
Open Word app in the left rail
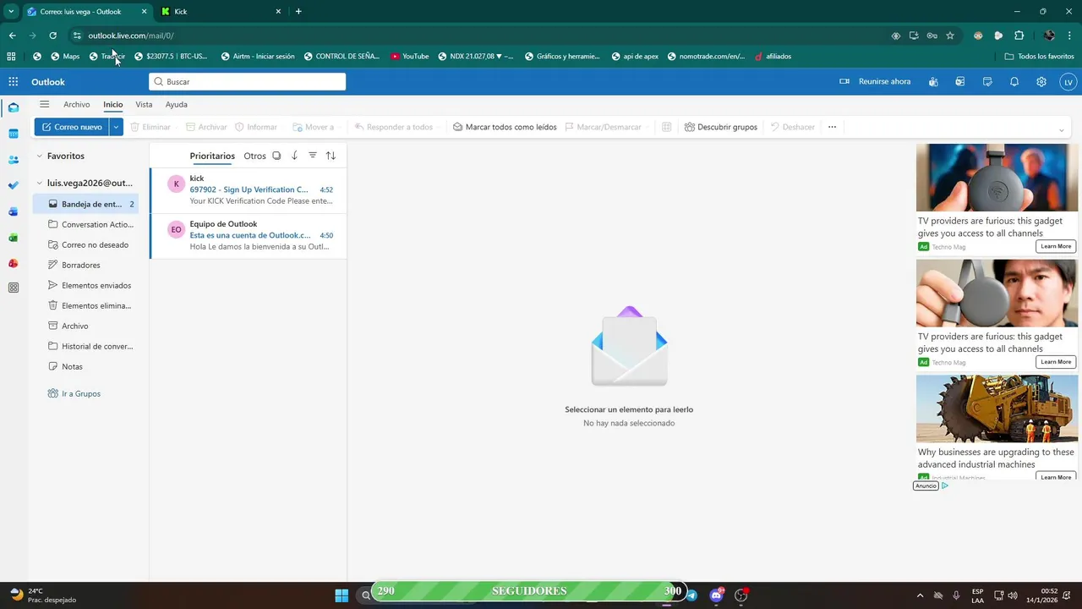click(x=13, y=211)
